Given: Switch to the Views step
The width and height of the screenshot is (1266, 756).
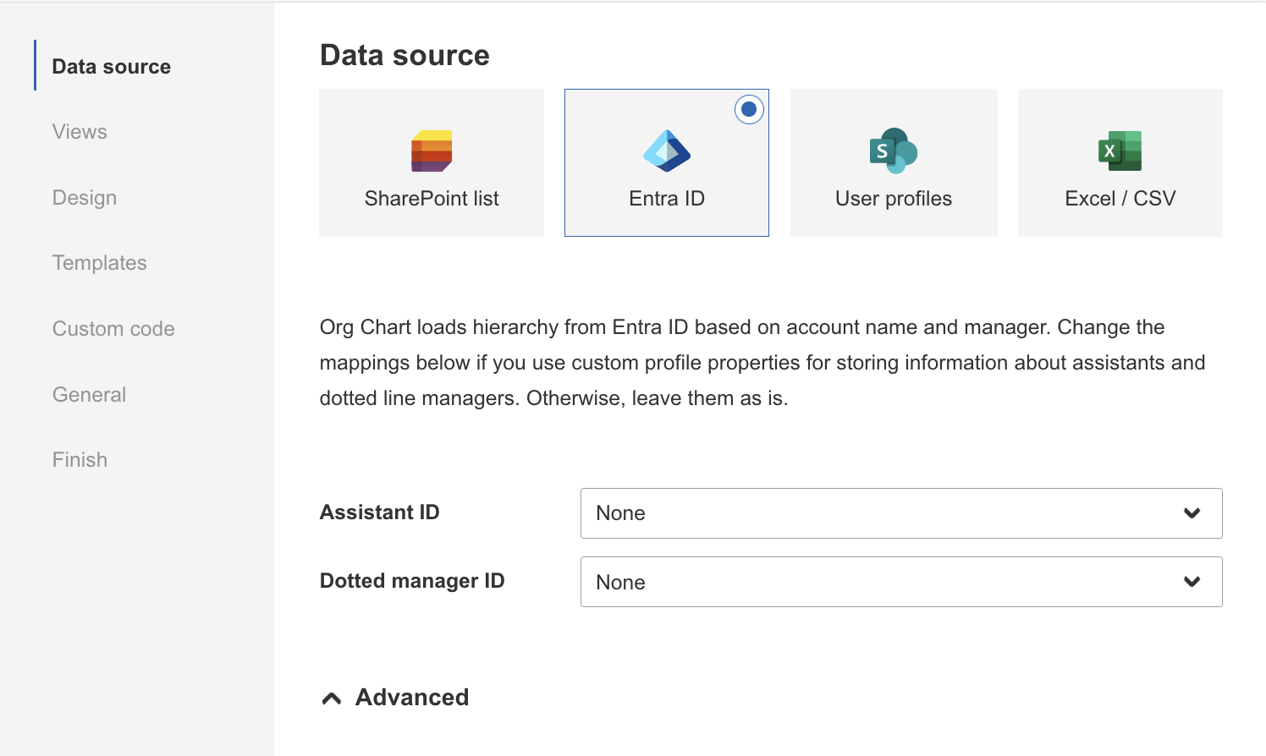Looking at the screenshot, I should tap(79, 131).
